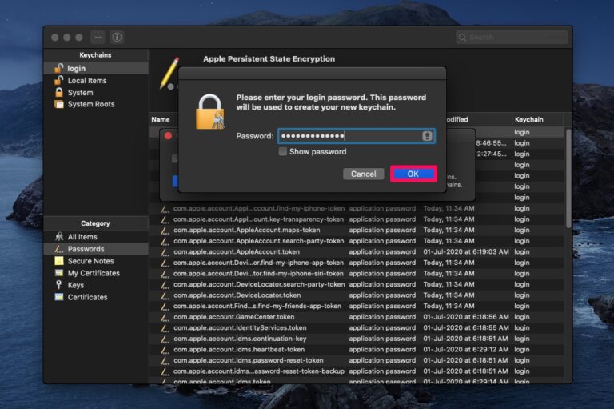Select the System keychain
This screenshot has height=409, width=614.
96,93
